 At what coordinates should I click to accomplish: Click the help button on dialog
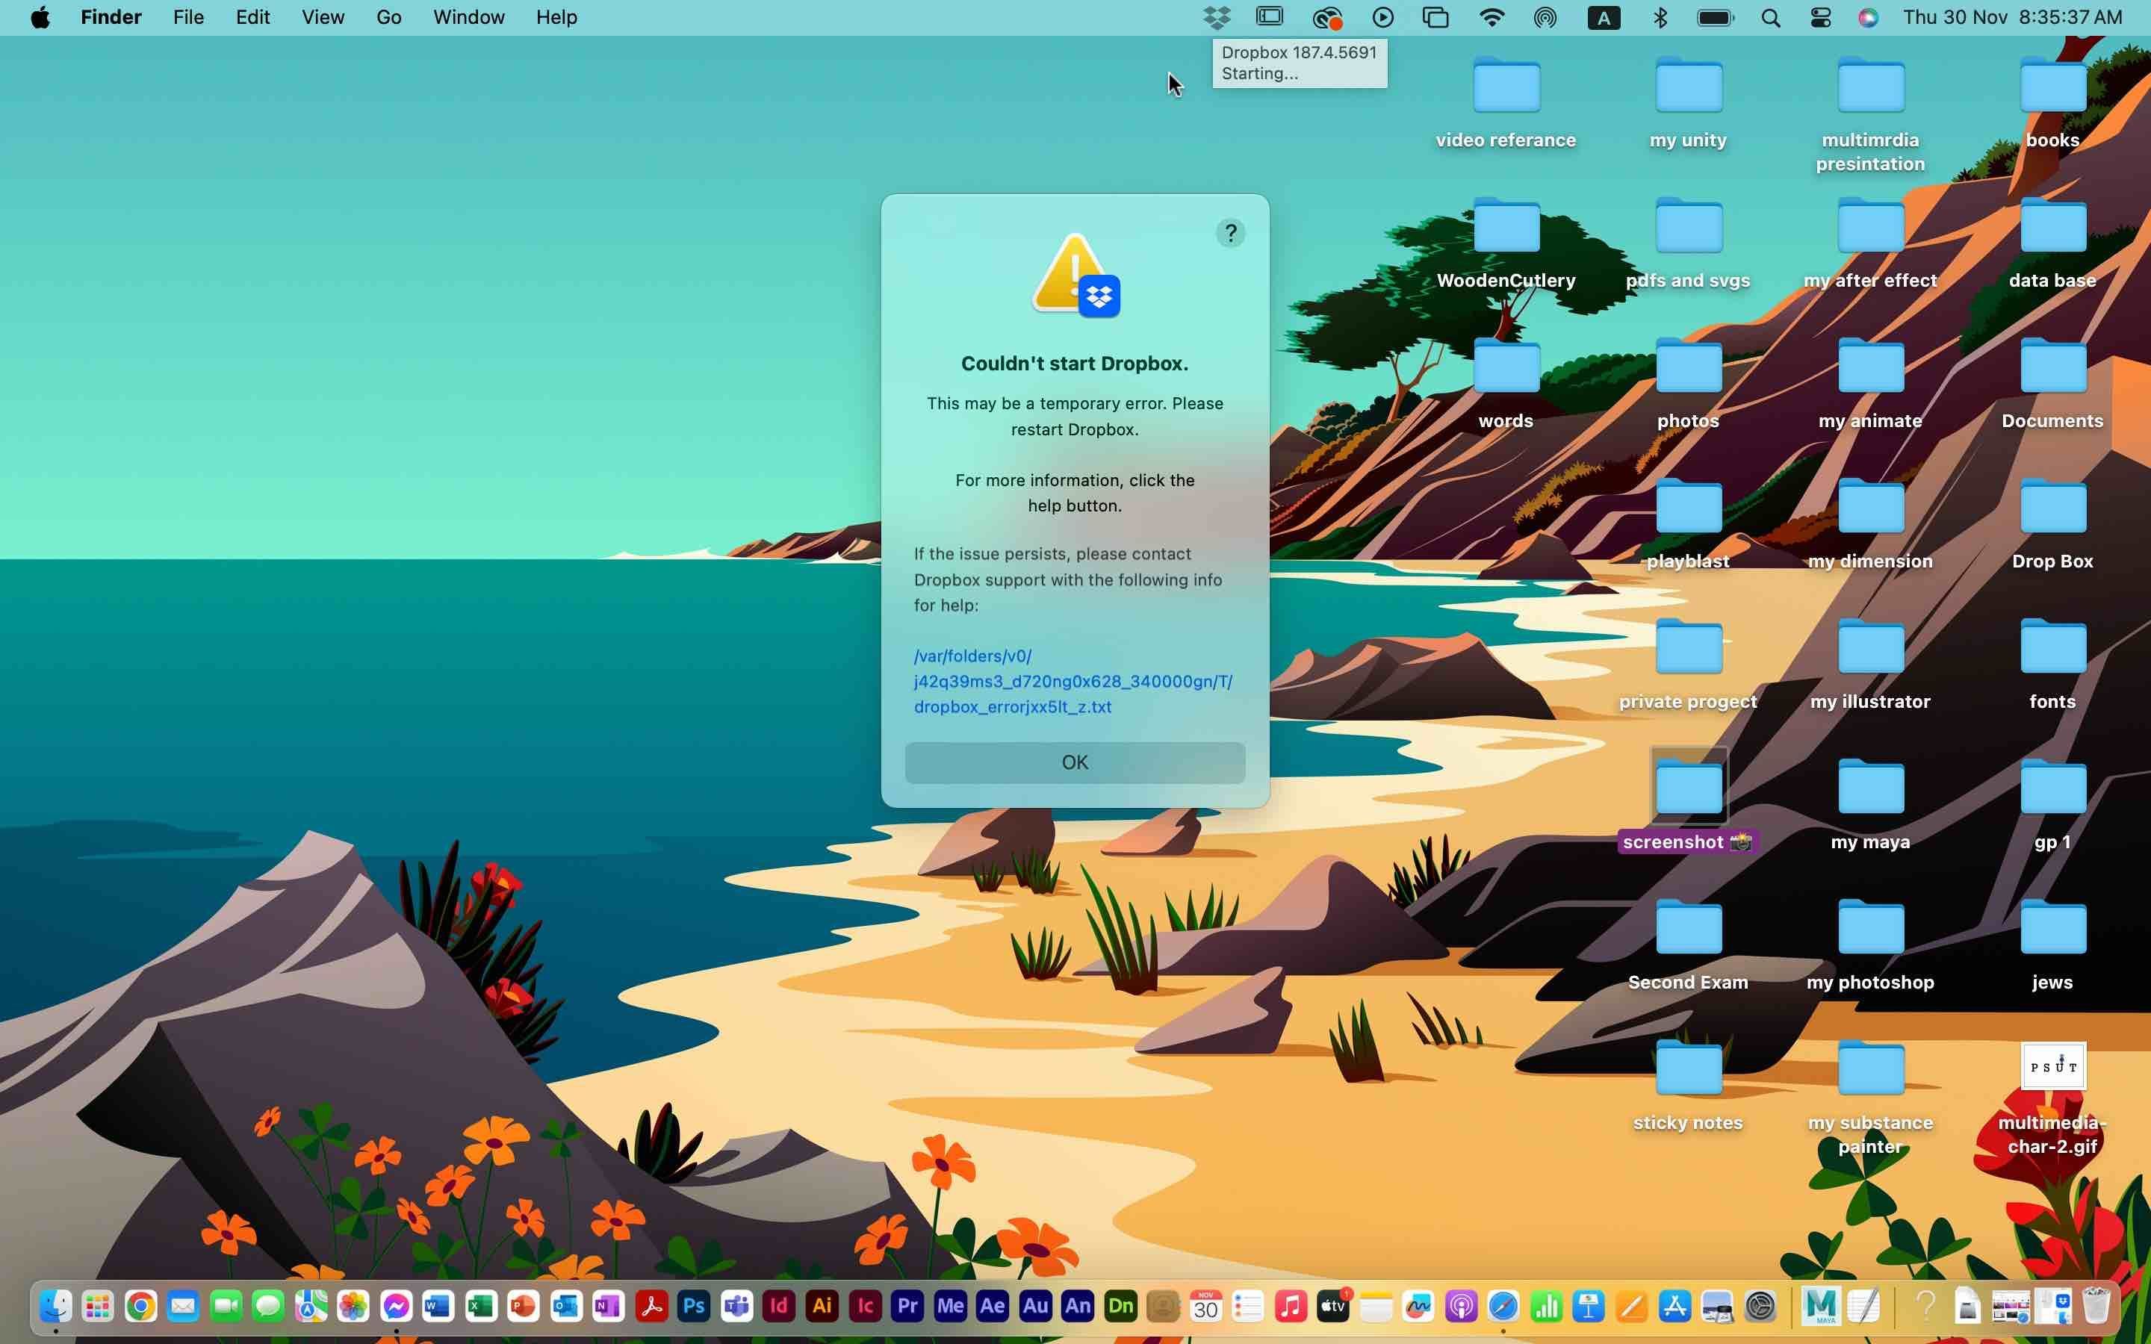[1229, 234]
